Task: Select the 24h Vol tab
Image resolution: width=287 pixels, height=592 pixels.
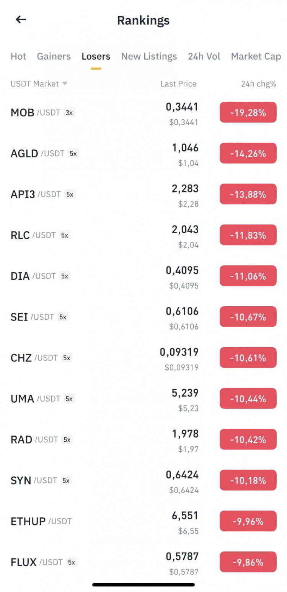Action: pos(204,57)
